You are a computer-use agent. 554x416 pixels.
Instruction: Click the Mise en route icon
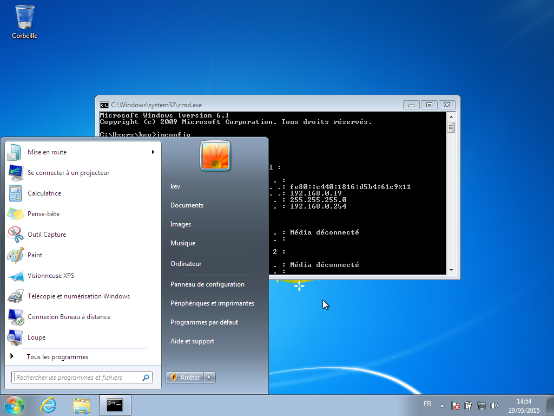pos(15,152)
